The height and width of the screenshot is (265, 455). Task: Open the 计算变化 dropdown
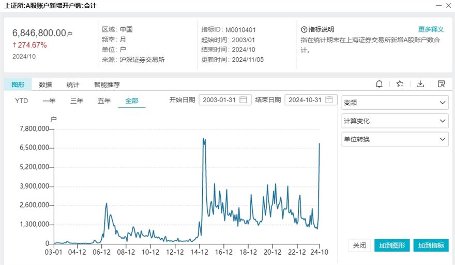point(395,121)
